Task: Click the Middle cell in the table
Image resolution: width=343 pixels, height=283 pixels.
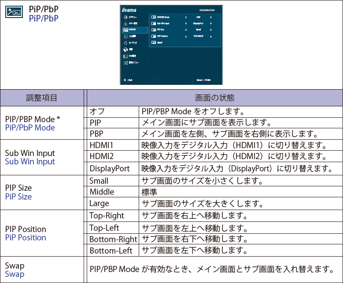Action: pyautogui.click(x=113, y=192)
